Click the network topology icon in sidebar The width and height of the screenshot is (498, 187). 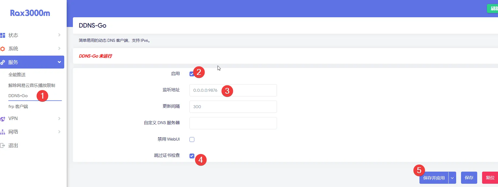(3, 132)
